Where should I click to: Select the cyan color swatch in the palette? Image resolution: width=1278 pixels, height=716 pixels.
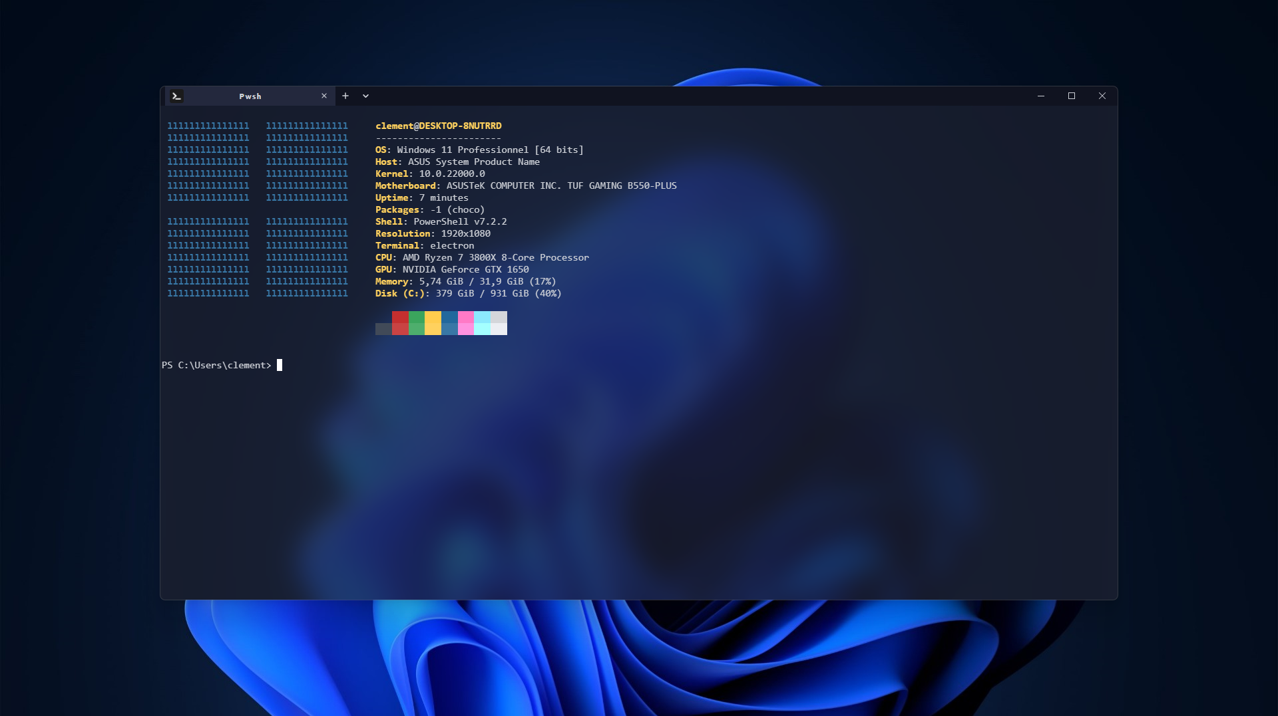(483, 324)
